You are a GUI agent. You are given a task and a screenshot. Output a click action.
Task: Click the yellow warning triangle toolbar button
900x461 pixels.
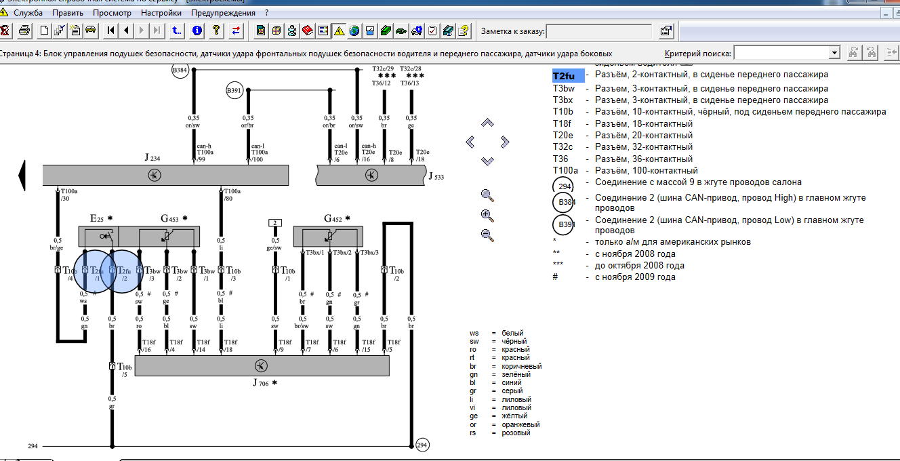(339, 31)
